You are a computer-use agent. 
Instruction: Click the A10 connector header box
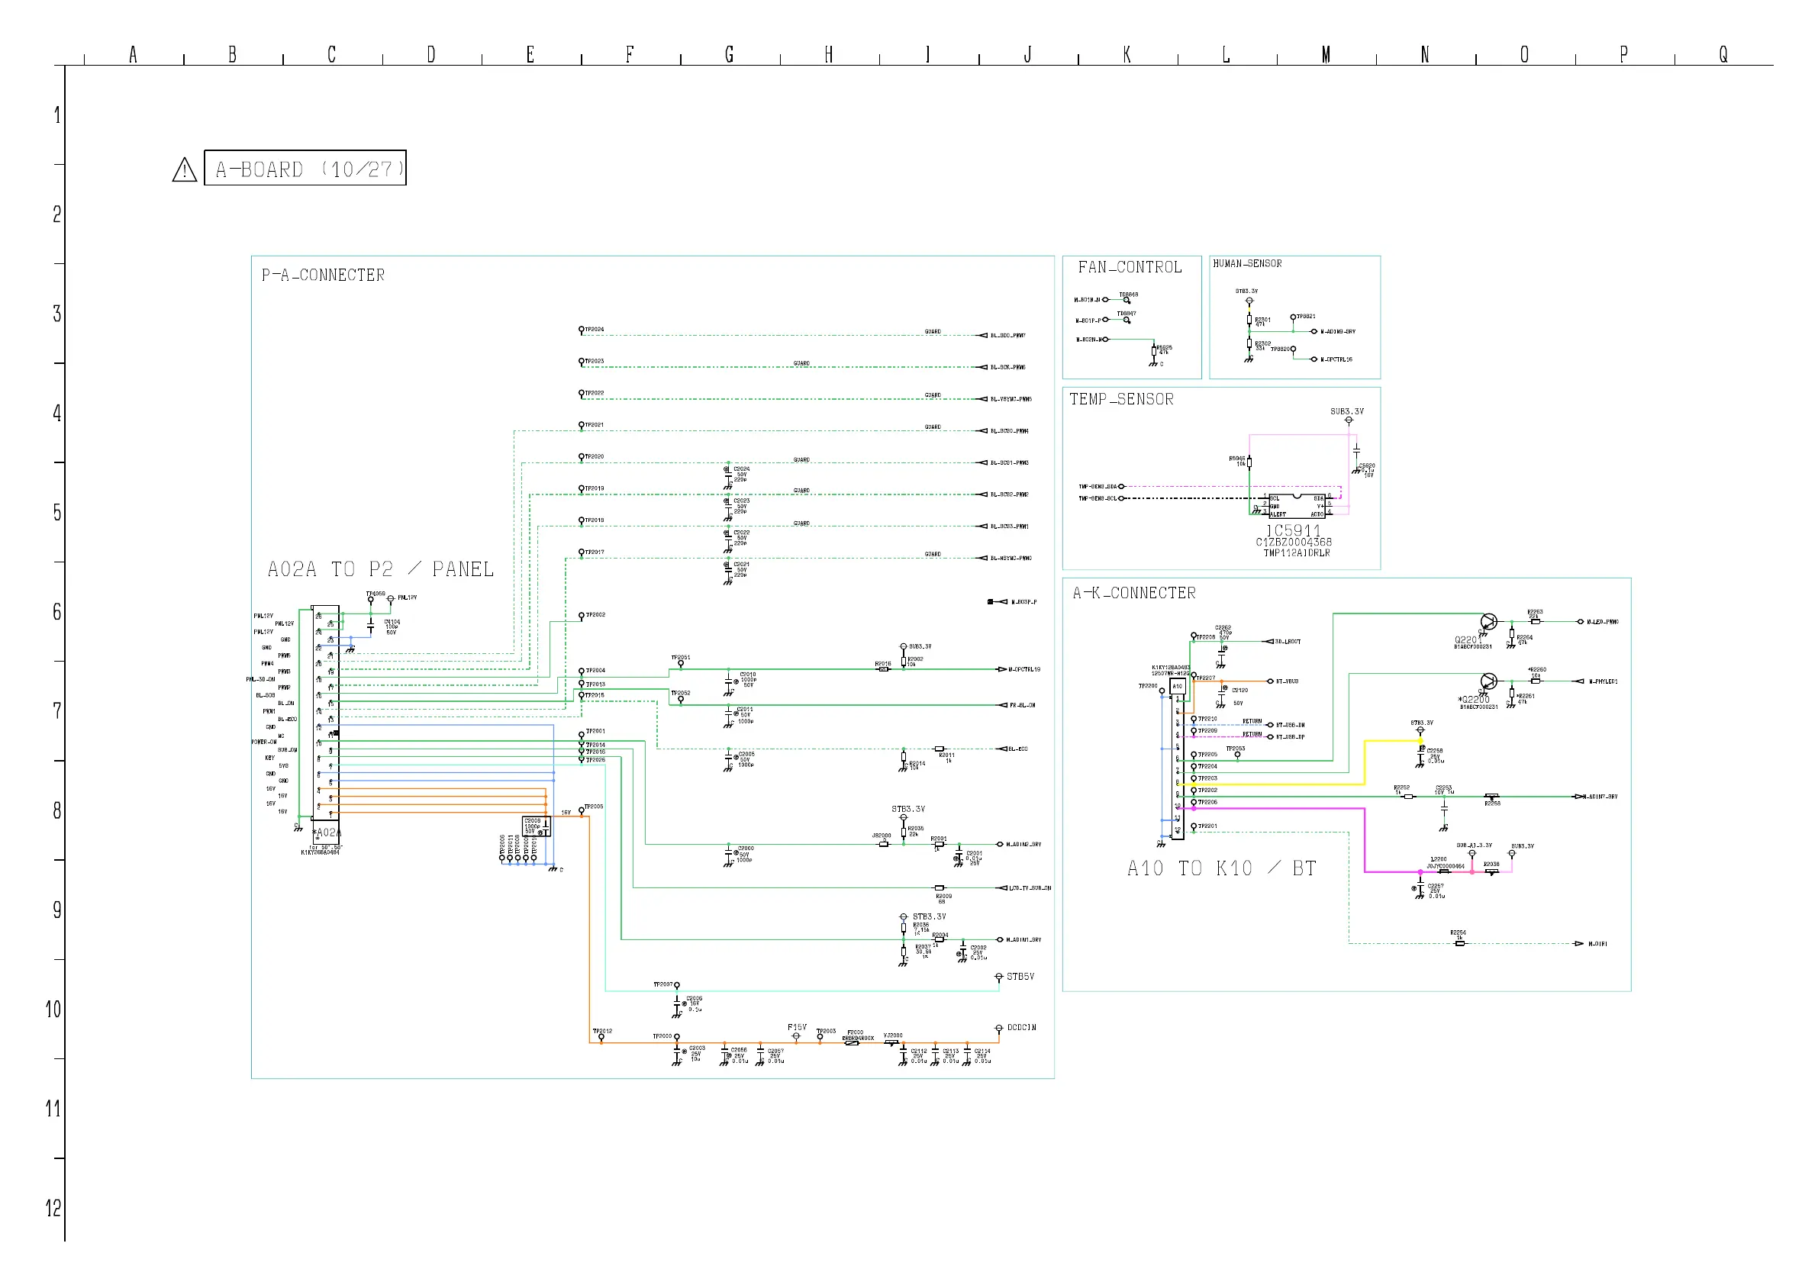1178,687
